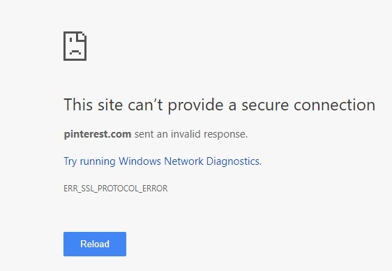Click the "sent an invalid response" text

click(191, 134)
